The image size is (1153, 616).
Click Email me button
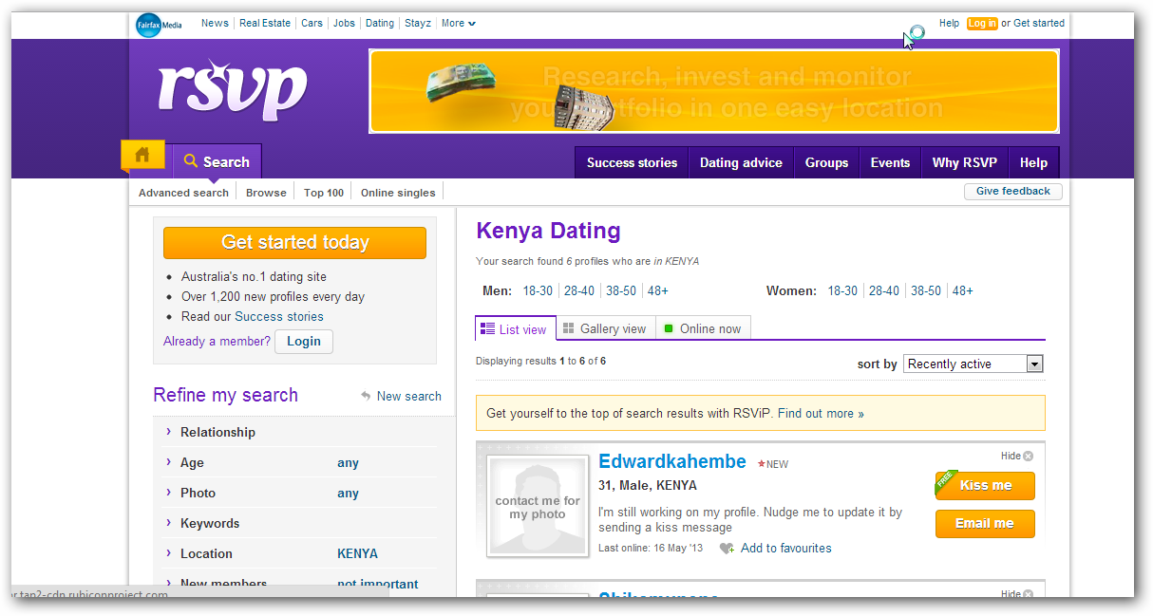985,523
